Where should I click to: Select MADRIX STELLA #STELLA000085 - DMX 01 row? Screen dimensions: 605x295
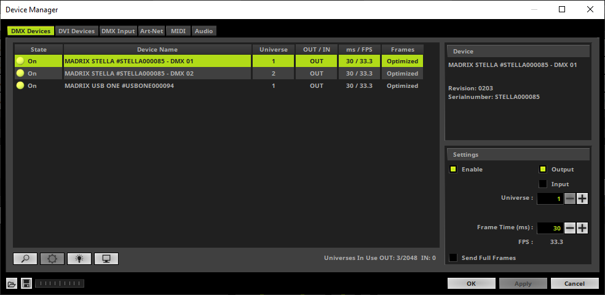point(219,61)
